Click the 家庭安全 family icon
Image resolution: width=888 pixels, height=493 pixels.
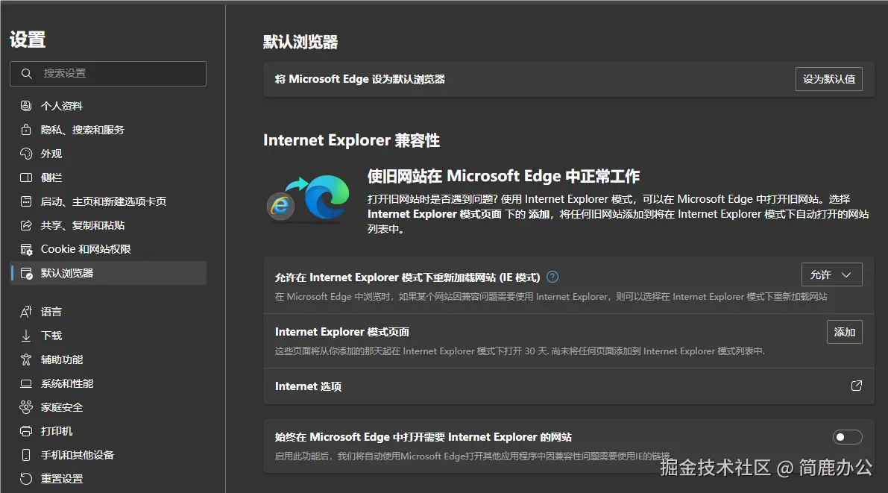(26, 407)
